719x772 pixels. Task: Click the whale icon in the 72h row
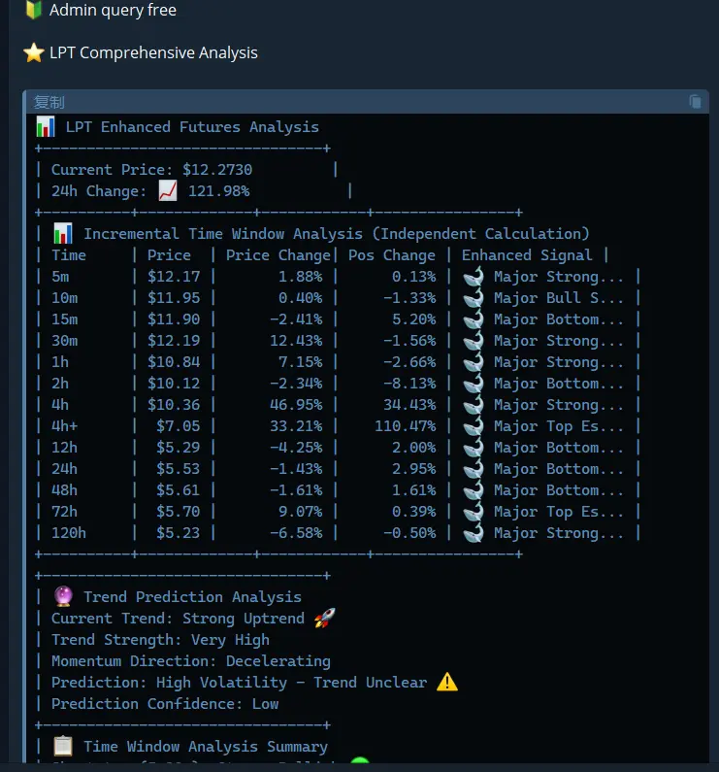474,512
